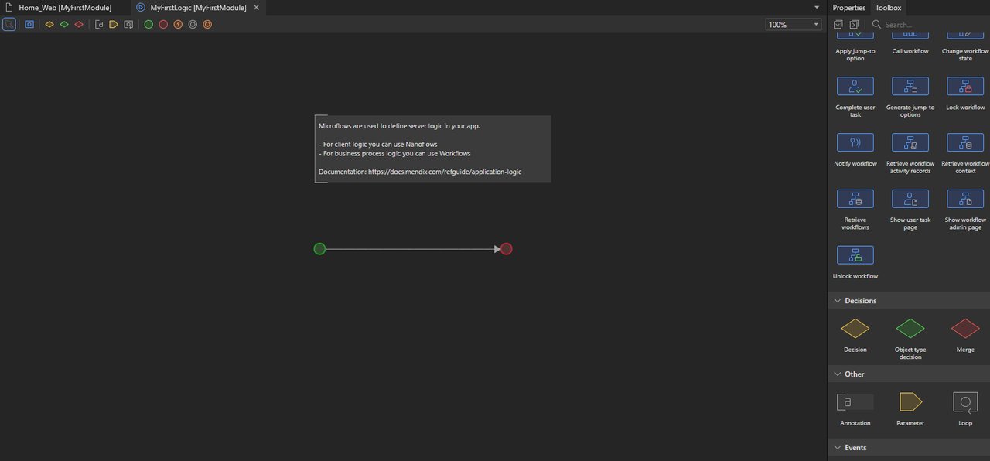
Task: Choose the green object type decision toolbar tool
Action: (x=64, y=24)
